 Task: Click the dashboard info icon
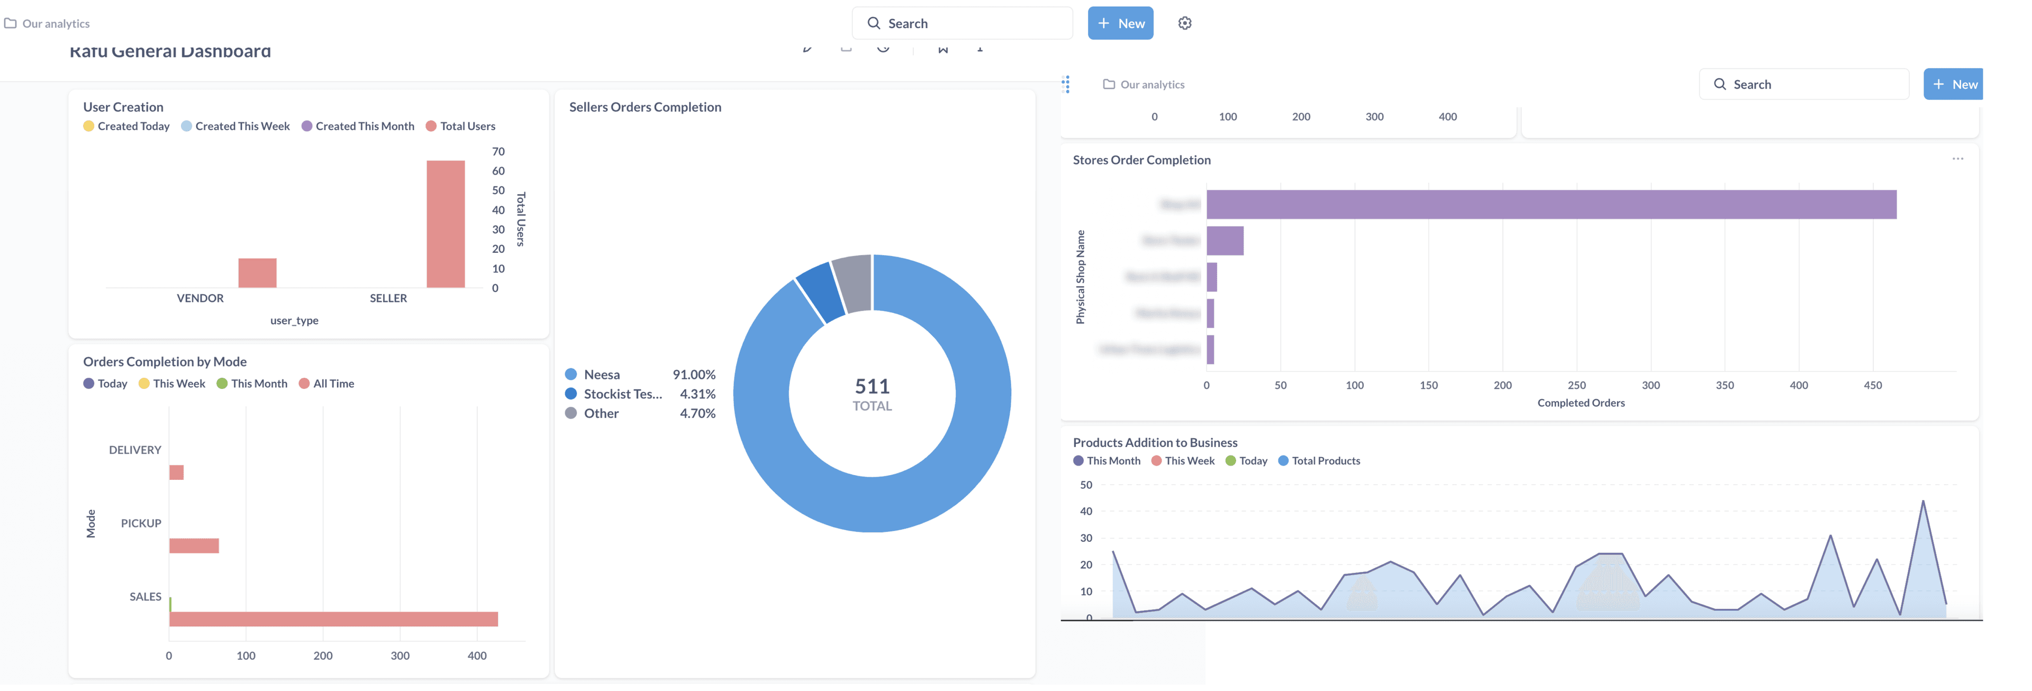979,49
